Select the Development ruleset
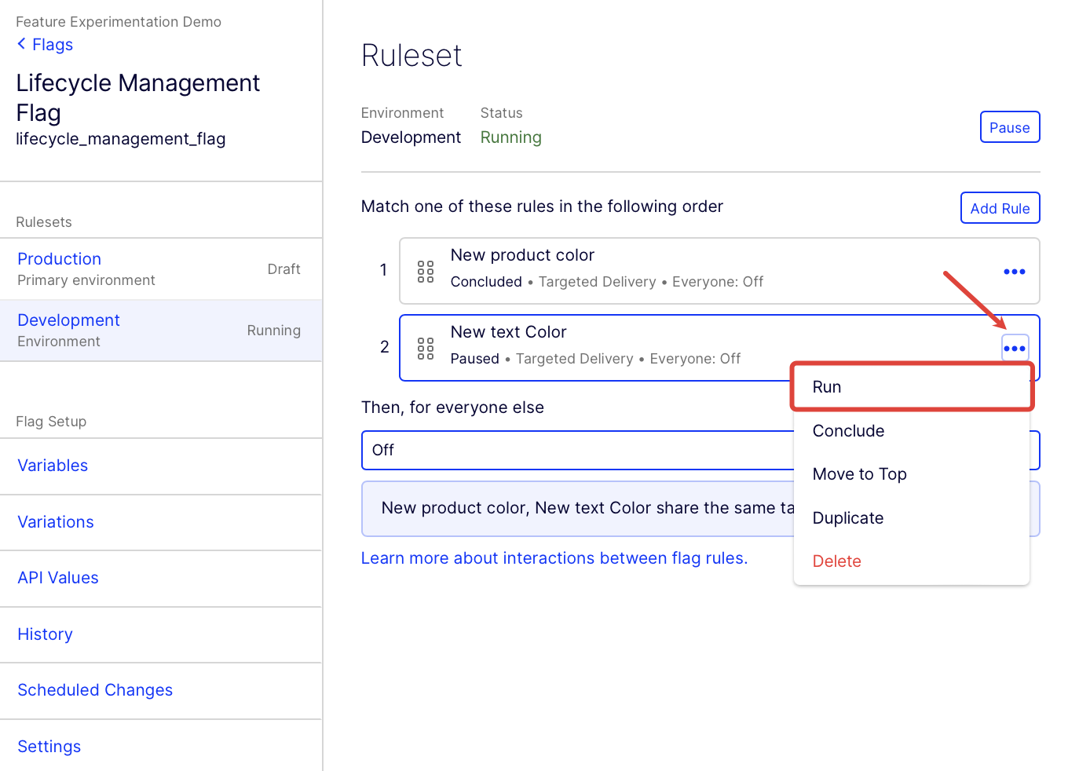This screenshot has height=771, width=1068. coord(69,320)
